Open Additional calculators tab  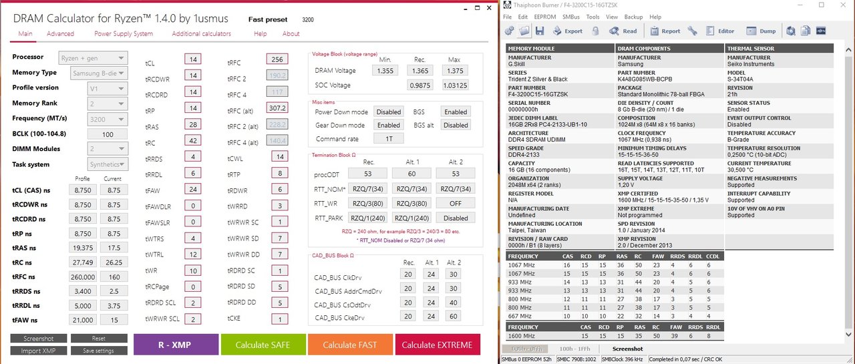click(202, 33)
